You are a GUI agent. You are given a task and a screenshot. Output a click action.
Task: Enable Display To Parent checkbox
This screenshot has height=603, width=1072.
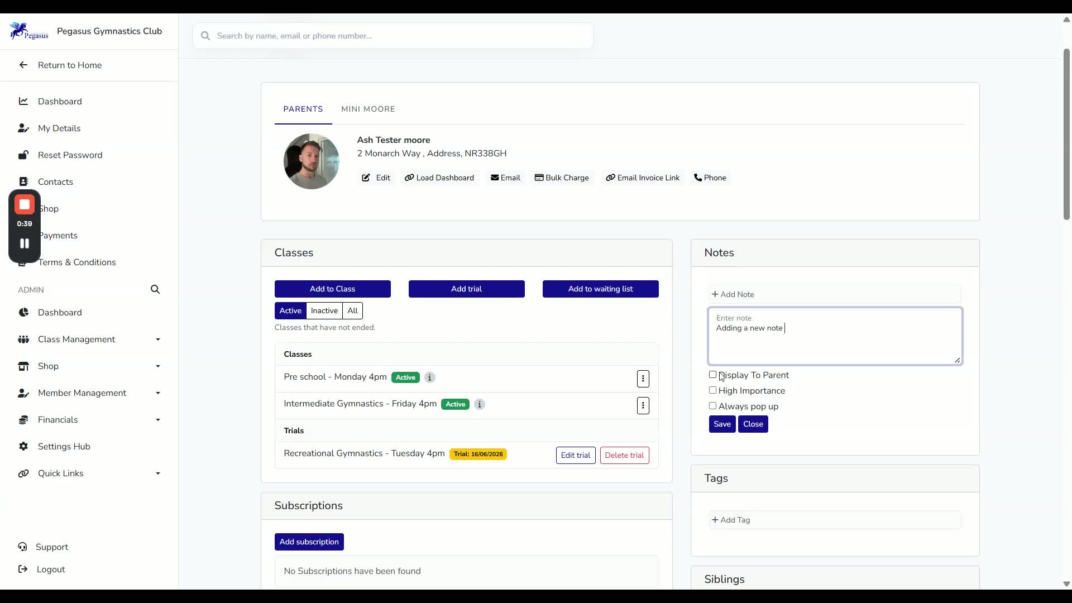(x=712, y=375)
